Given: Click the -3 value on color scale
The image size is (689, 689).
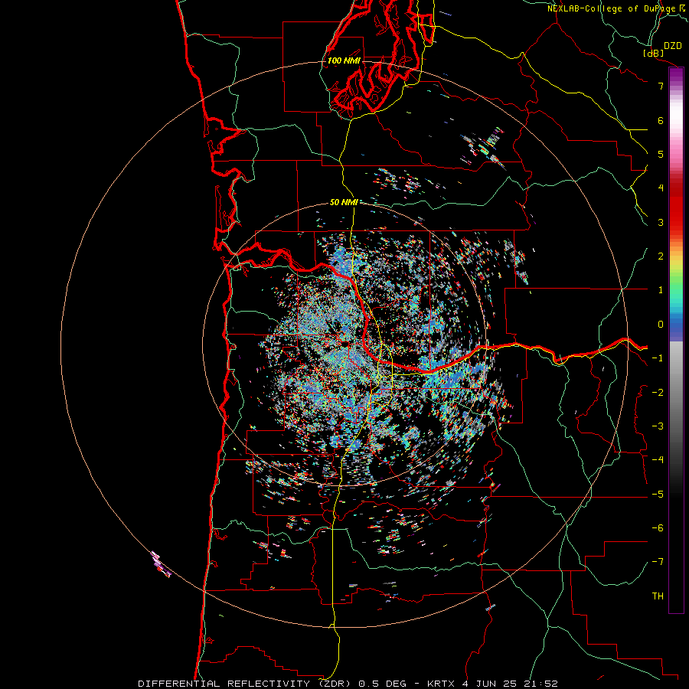Looking at the screenshot, I should click(658, 426).
